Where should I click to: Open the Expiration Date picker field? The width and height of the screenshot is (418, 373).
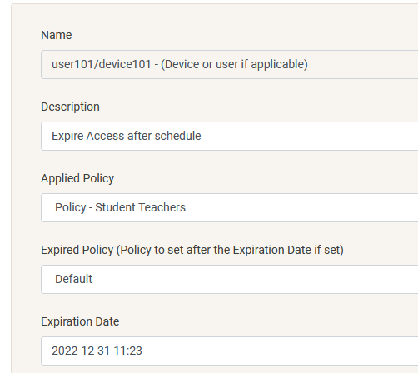pyautogui.click(x=230, y=351)
